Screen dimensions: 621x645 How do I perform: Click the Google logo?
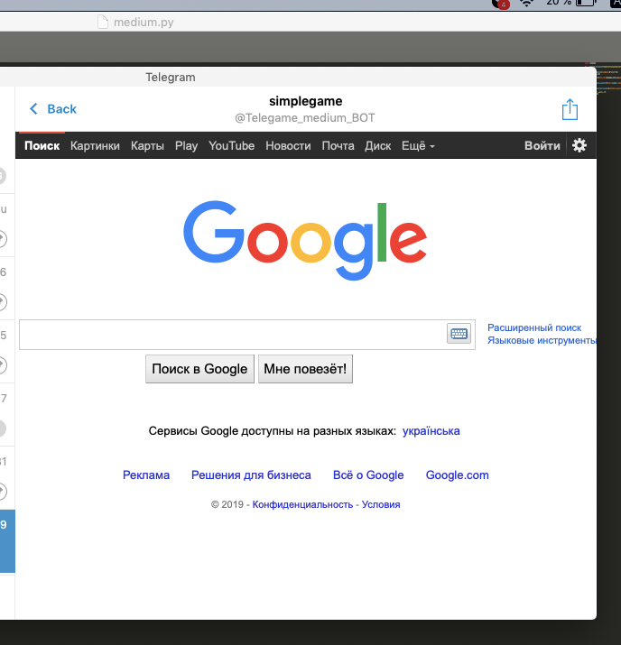click(305, 241)
